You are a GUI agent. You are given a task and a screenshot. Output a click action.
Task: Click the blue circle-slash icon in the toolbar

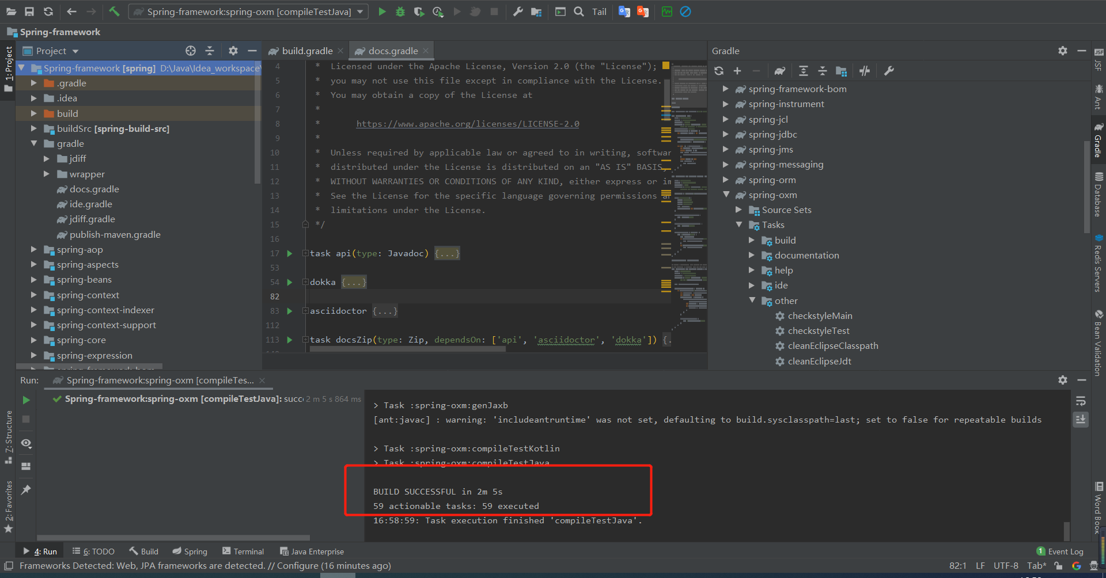click(x=685, y=12)
